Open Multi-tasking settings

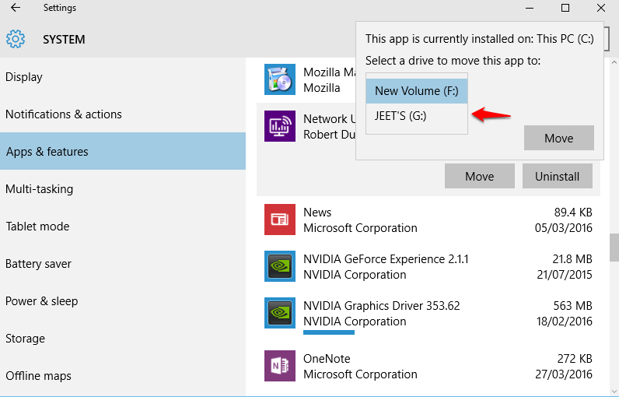tap(123, 189)
